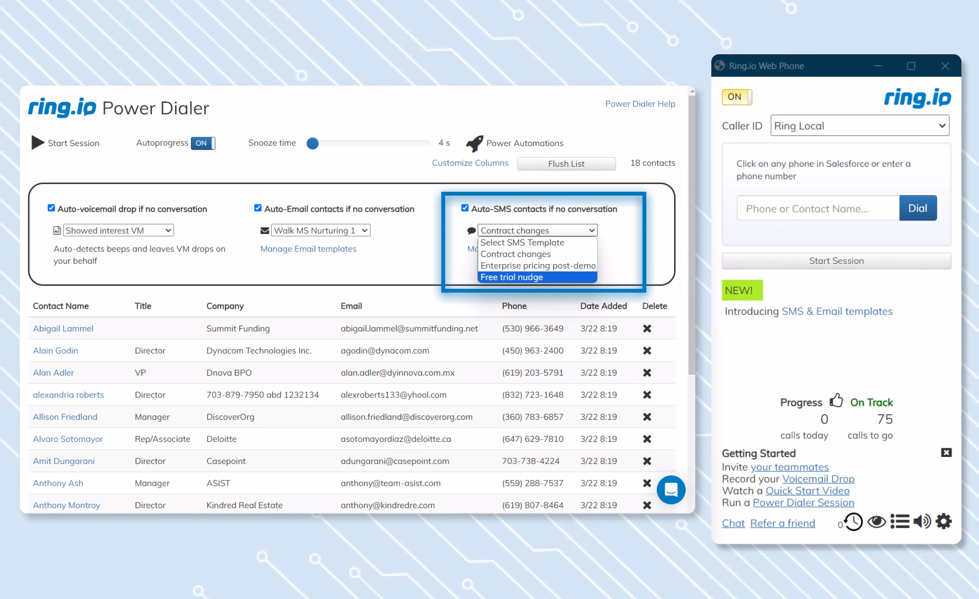Image resolution: width=979 pixels, height=599 pixels.
Task: Collapse the Contract changes SMS dropdown
Action: pyautogui.click(x=537, y=231)
